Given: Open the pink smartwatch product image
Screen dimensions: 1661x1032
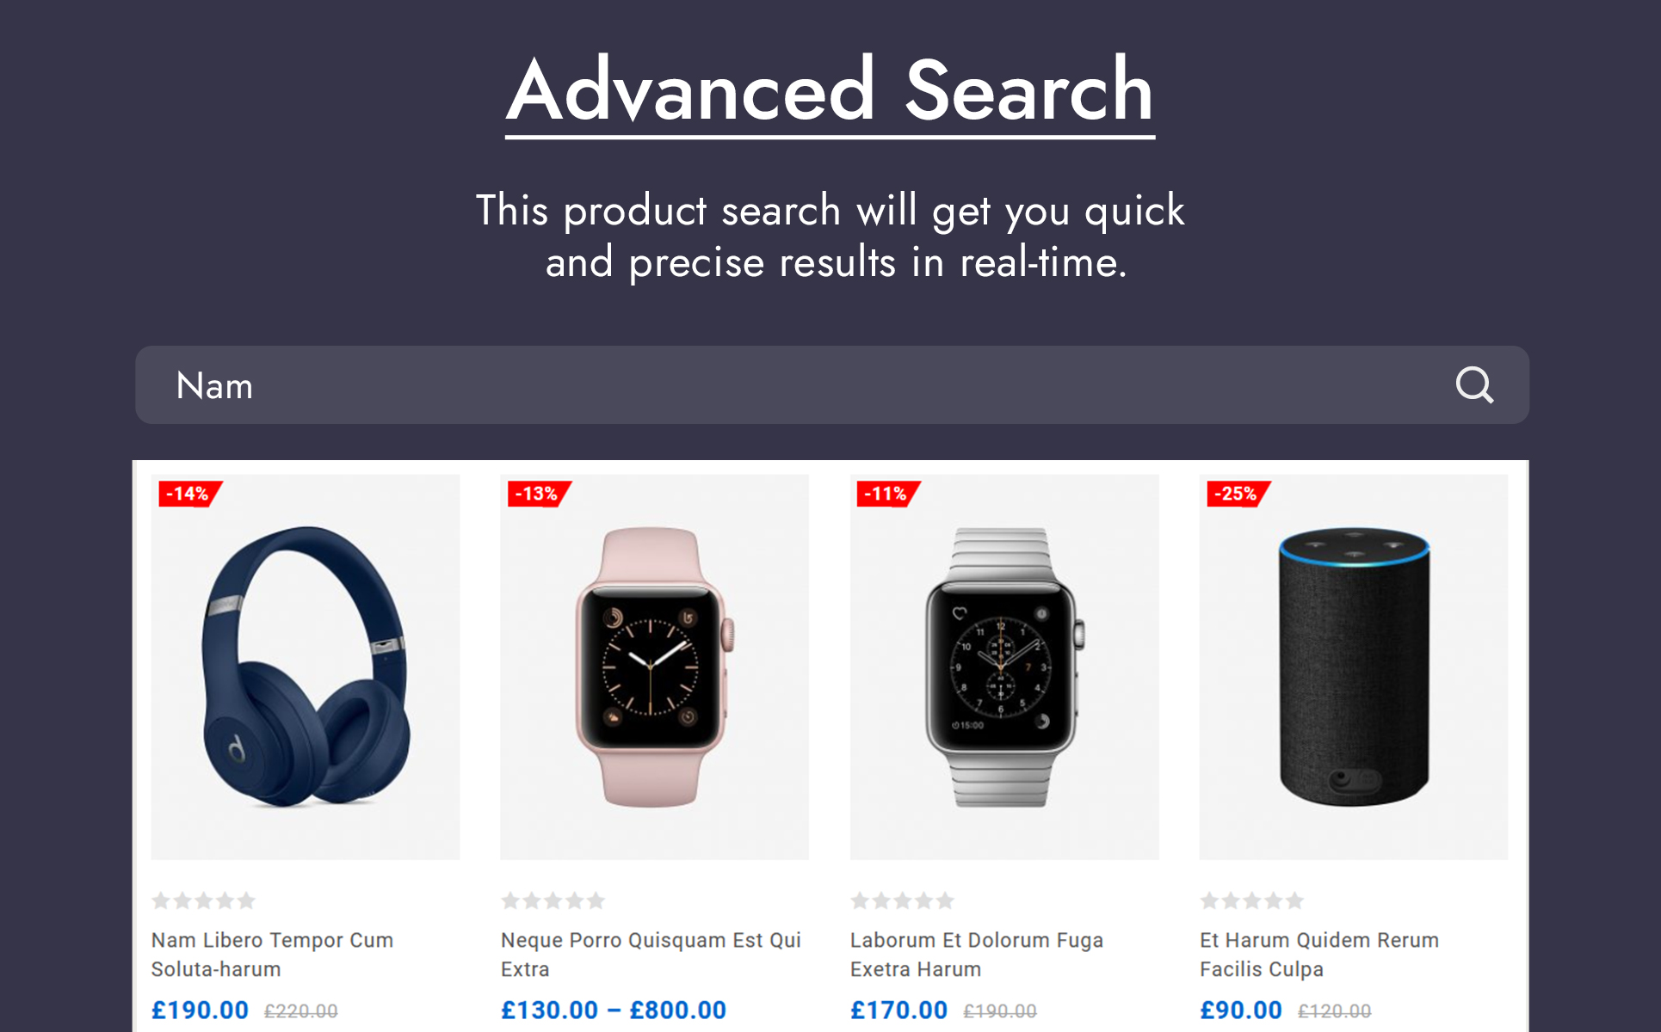Looking at the screenshot, I should pos(655,667).
